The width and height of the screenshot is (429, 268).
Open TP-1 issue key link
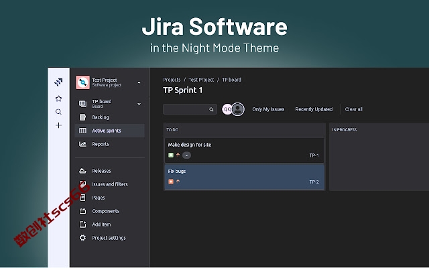coord(314,155)
